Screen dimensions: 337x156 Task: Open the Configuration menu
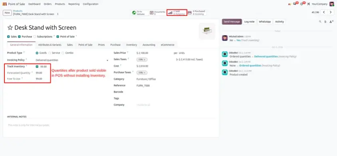pyautogui.click(x=91, y=4)
